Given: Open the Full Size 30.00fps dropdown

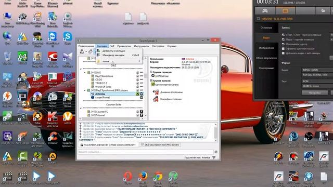Looking at the screenshot, I should [317, 75].
